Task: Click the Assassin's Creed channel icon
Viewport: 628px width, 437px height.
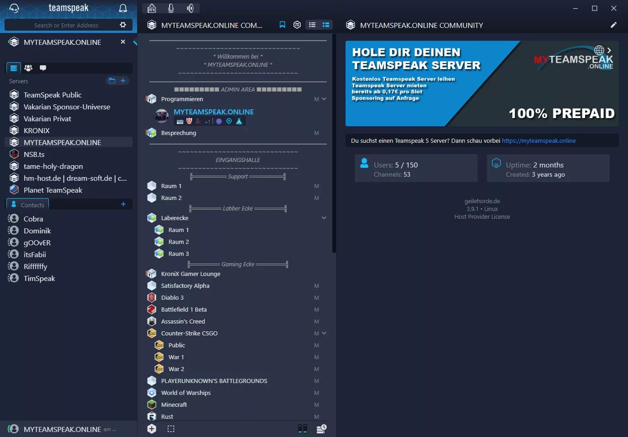Action: tap(152, 321)
